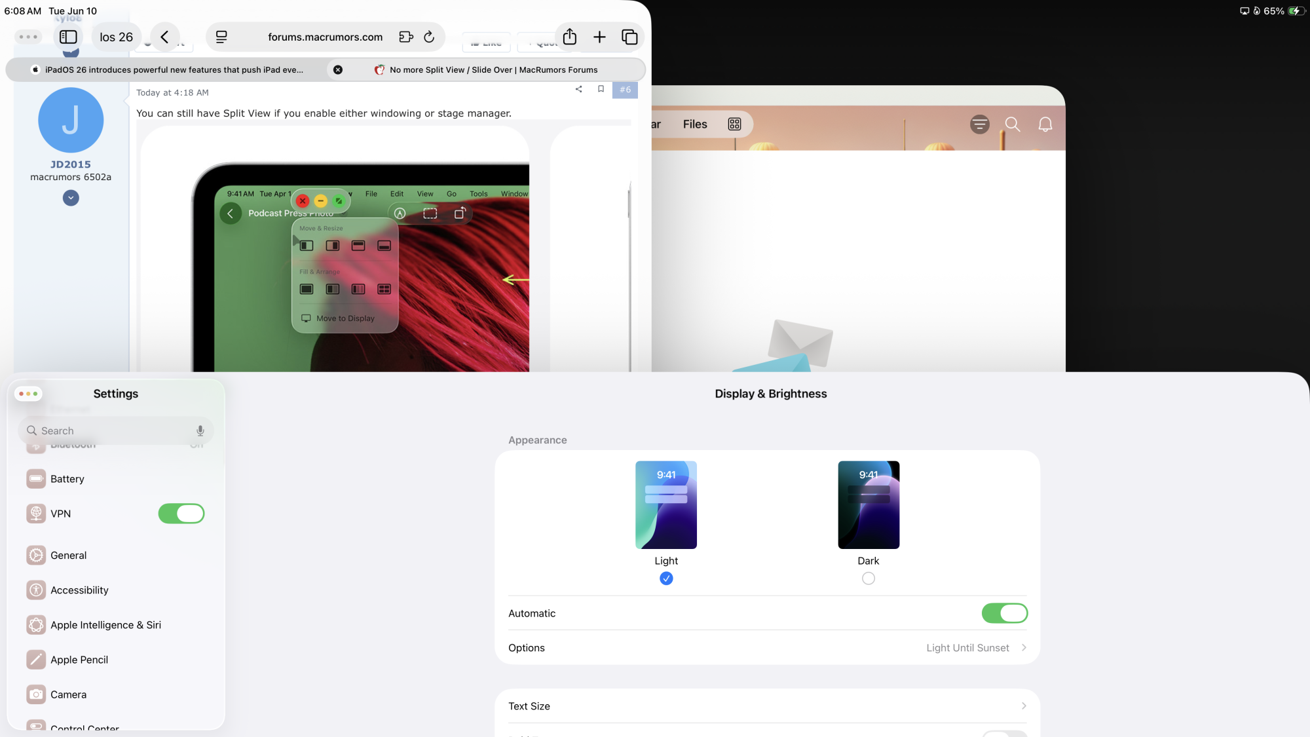Image resolution: width=1310 pixels, height=737 pixels.
Task: Open Battery settings
Action: pyautogui.click(x=116, y=479)
